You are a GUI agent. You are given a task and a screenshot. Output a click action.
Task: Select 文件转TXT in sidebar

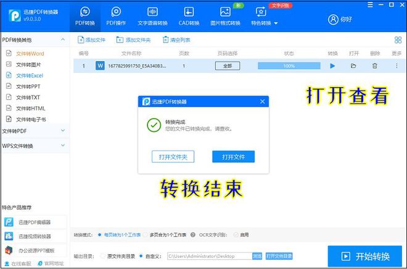point(28,97)
